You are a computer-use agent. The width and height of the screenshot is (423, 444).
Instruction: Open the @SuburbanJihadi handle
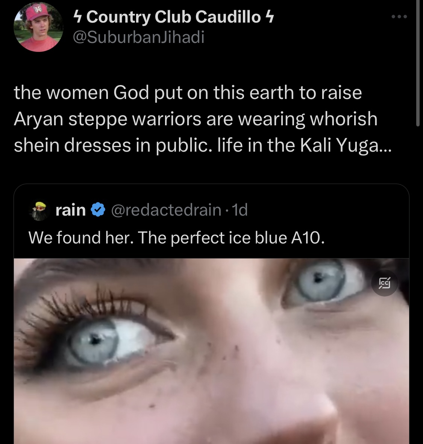[x=139, y=37]
